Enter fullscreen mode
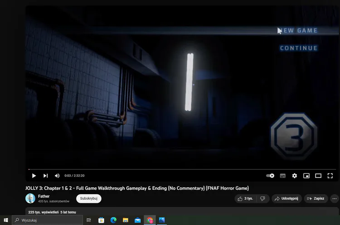This screenshot has height=225, width=340. [330, 176]
